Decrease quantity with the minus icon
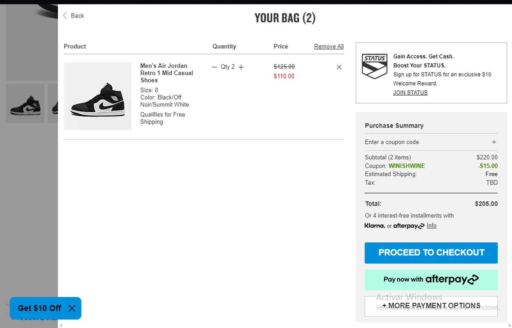The width and height of the screenshot is (512, 328). (x=214, y=67)
